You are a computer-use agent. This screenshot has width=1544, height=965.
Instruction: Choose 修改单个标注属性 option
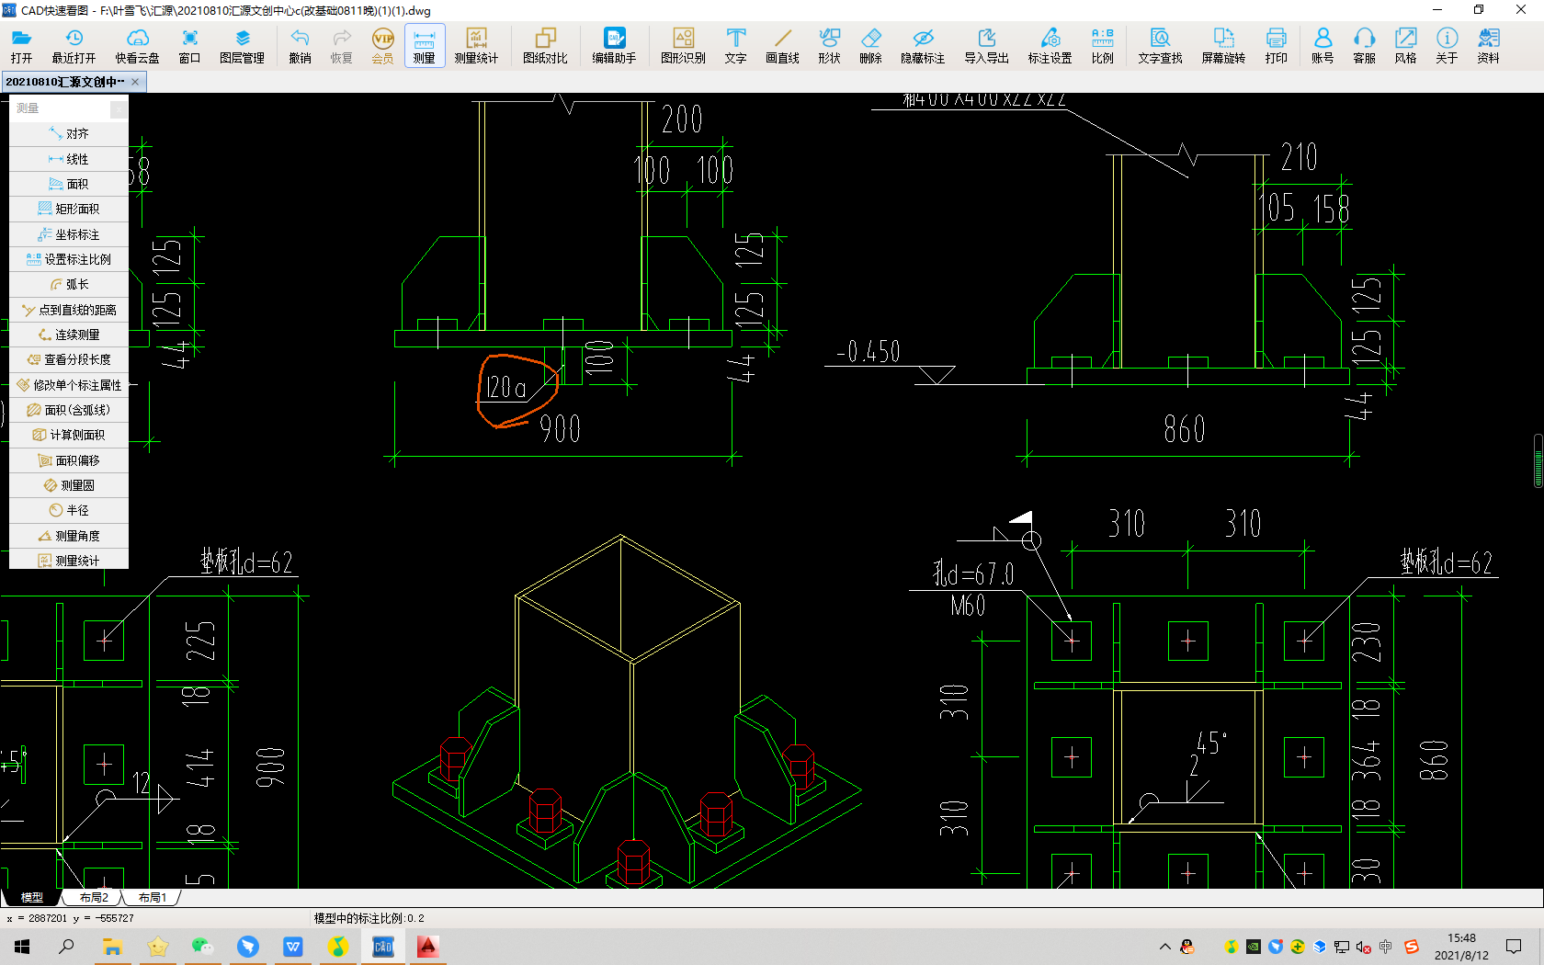(69, 385)
